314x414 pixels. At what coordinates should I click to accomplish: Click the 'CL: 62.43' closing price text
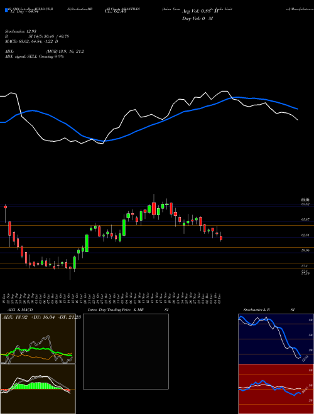click(x=116, y=12)
